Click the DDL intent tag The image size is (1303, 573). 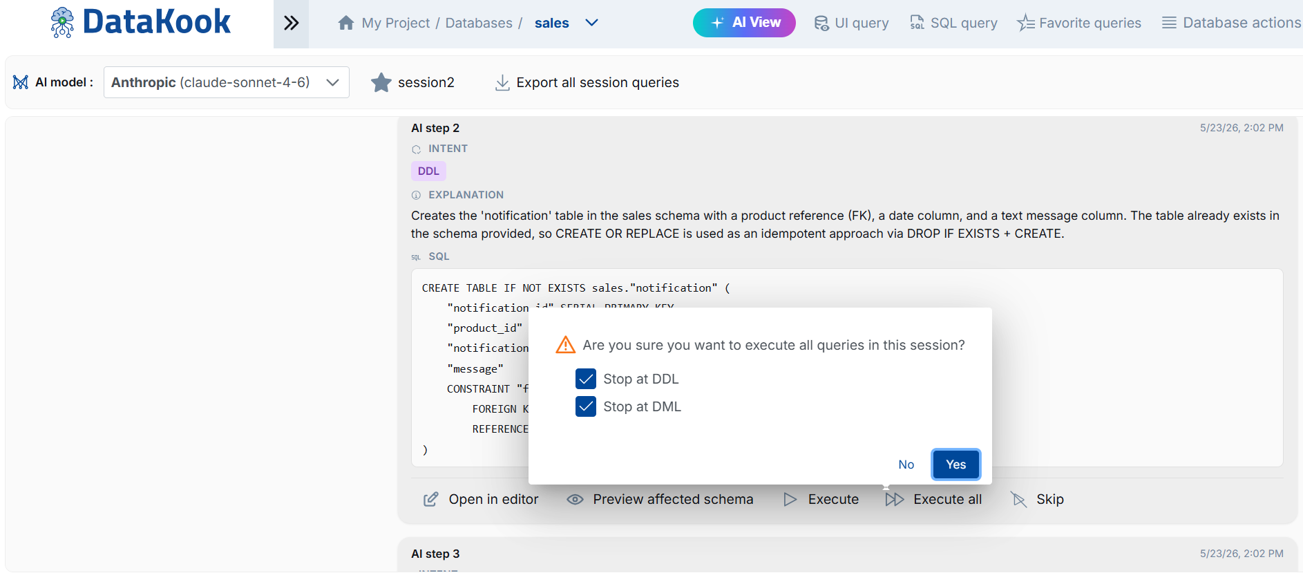point(428,171)
